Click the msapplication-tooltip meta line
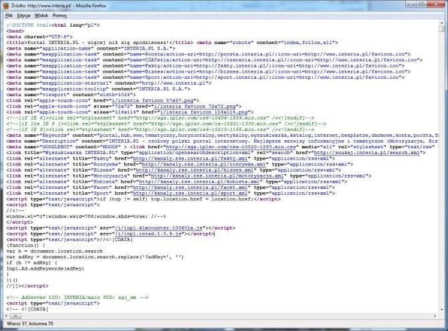448x331 pixels. tap(98, 89)
